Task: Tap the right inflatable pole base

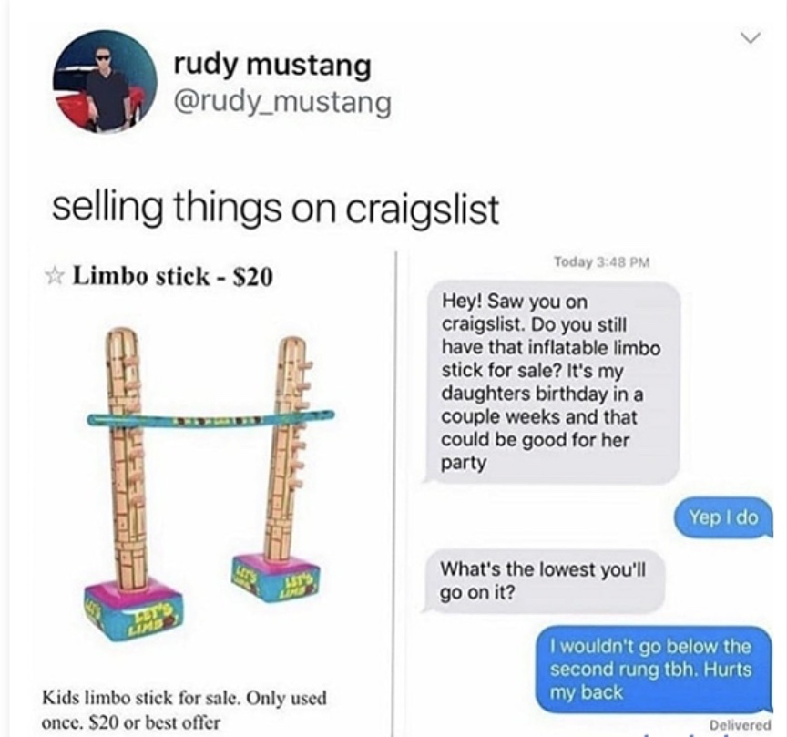Action: click(x=276, y=578)
